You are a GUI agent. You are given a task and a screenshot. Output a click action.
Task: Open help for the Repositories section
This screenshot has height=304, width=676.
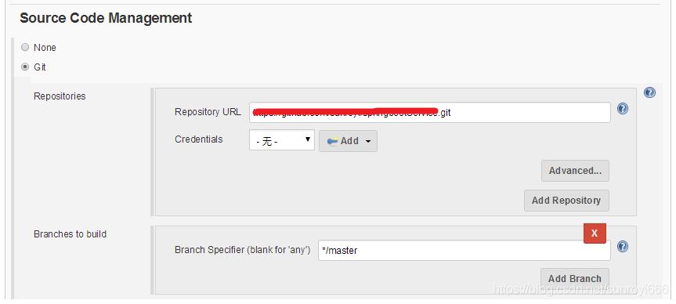(649, 92)
